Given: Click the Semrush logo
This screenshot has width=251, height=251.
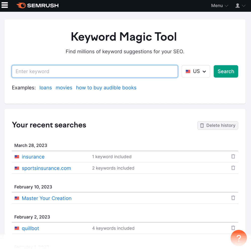Looking at the screenshot, I should coord(37,6).
